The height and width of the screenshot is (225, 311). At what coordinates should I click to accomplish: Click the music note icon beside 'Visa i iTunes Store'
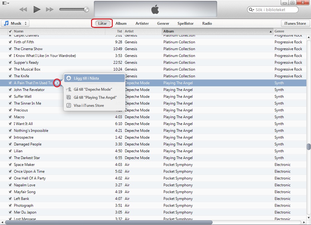pos(69,105)
